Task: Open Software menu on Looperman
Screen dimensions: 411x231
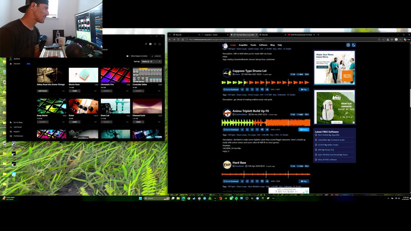Action: coord(263,45)
